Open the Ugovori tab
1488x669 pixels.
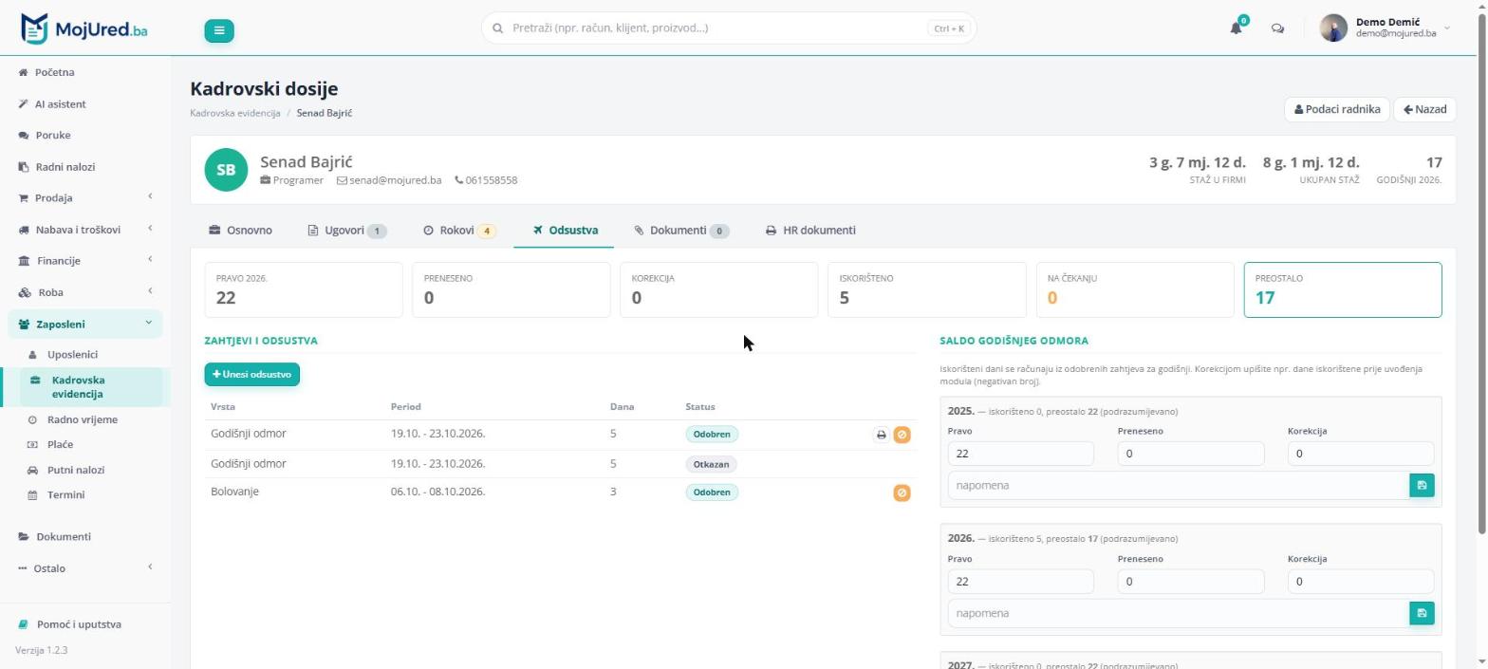click(x=347, y=231)
